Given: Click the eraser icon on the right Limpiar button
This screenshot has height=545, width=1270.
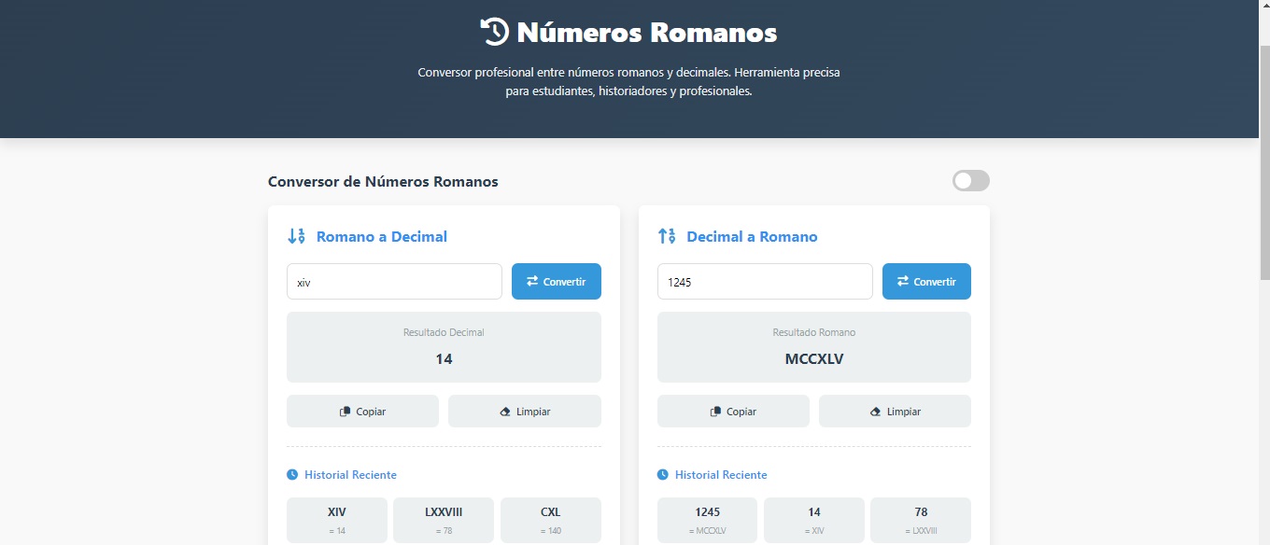Looking at the screenshot, I should click(874, 411).
